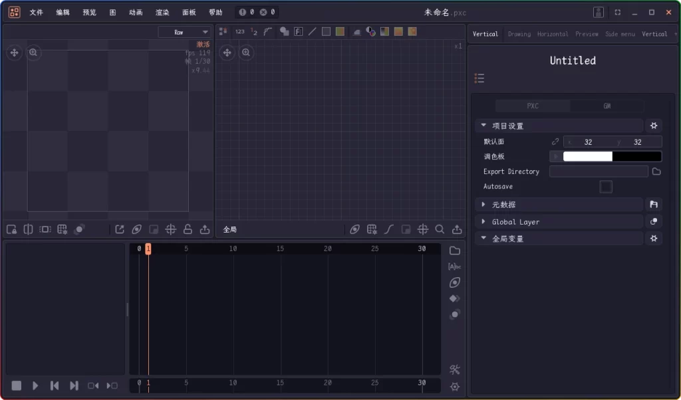The width and height of the screenshot is (681, 400).
Task: Click the black-and-white palette color swatch
Action: pyautogui.click(x=612, y=156)
